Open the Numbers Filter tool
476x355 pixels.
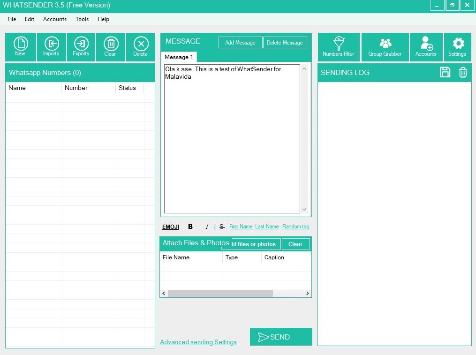point(339,47)
